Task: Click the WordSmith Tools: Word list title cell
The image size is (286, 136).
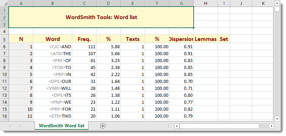Action: (x=101, y=17)
